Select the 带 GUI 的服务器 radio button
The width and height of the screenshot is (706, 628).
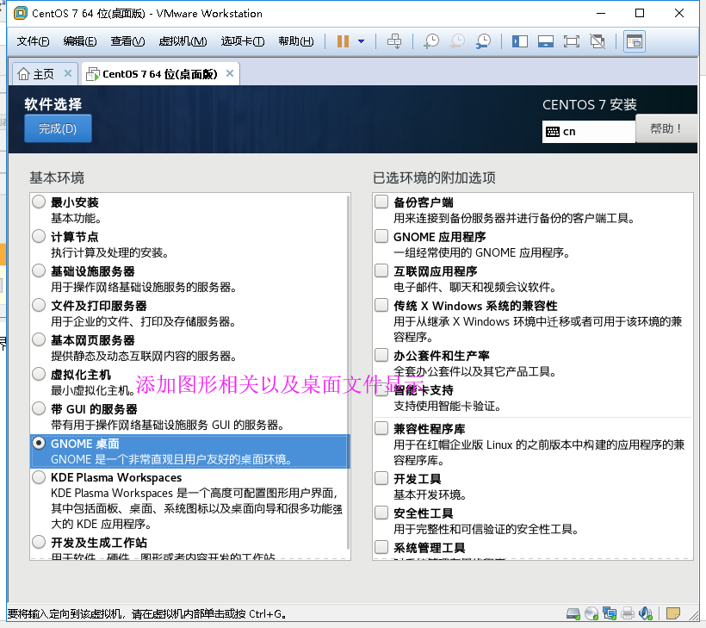pos(39,408)
